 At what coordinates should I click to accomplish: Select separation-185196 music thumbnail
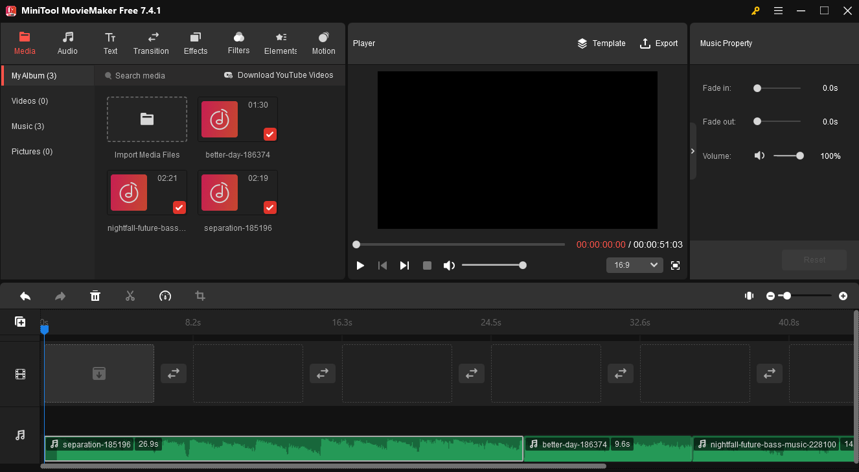tap(238, 193)
